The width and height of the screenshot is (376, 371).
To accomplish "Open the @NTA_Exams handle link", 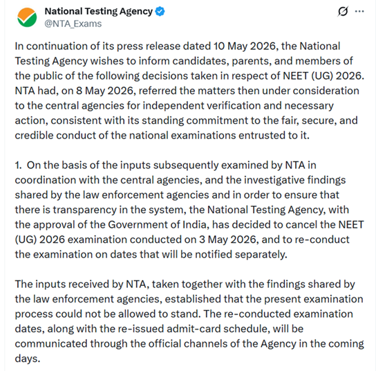I will coord(73,24).
